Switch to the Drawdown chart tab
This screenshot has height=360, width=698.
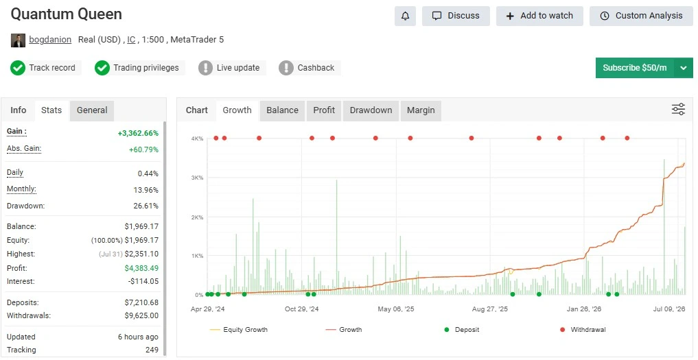(x=371, y=110)
